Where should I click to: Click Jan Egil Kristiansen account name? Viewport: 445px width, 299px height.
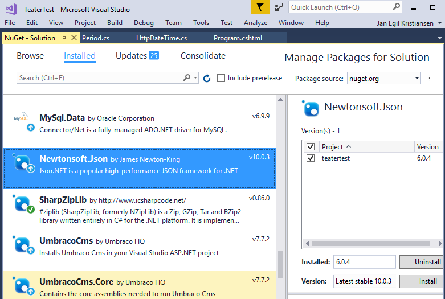click(x=405, y=23)
